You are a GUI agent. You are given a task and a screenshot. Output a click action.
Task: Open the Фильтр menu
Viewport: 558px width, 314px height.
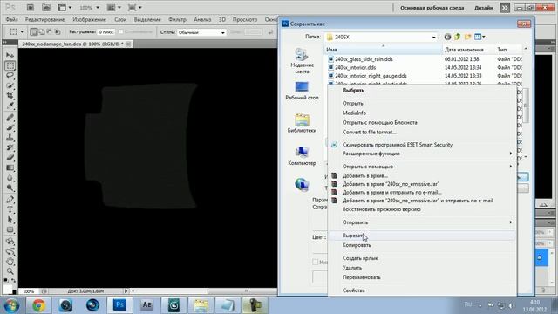[177, 19]
